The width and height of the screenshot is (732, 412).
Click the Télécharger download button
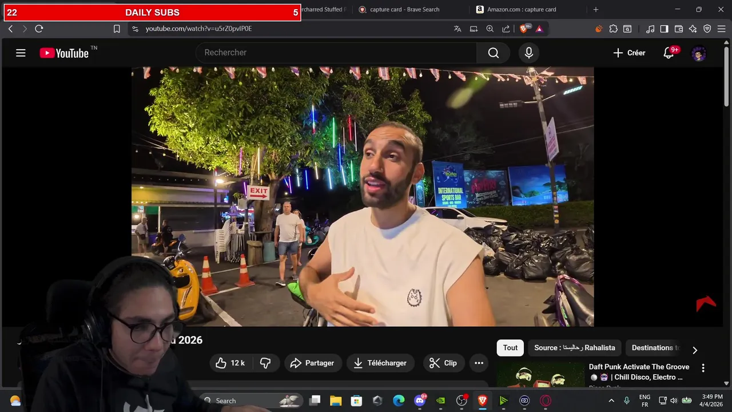coord(380,363)
